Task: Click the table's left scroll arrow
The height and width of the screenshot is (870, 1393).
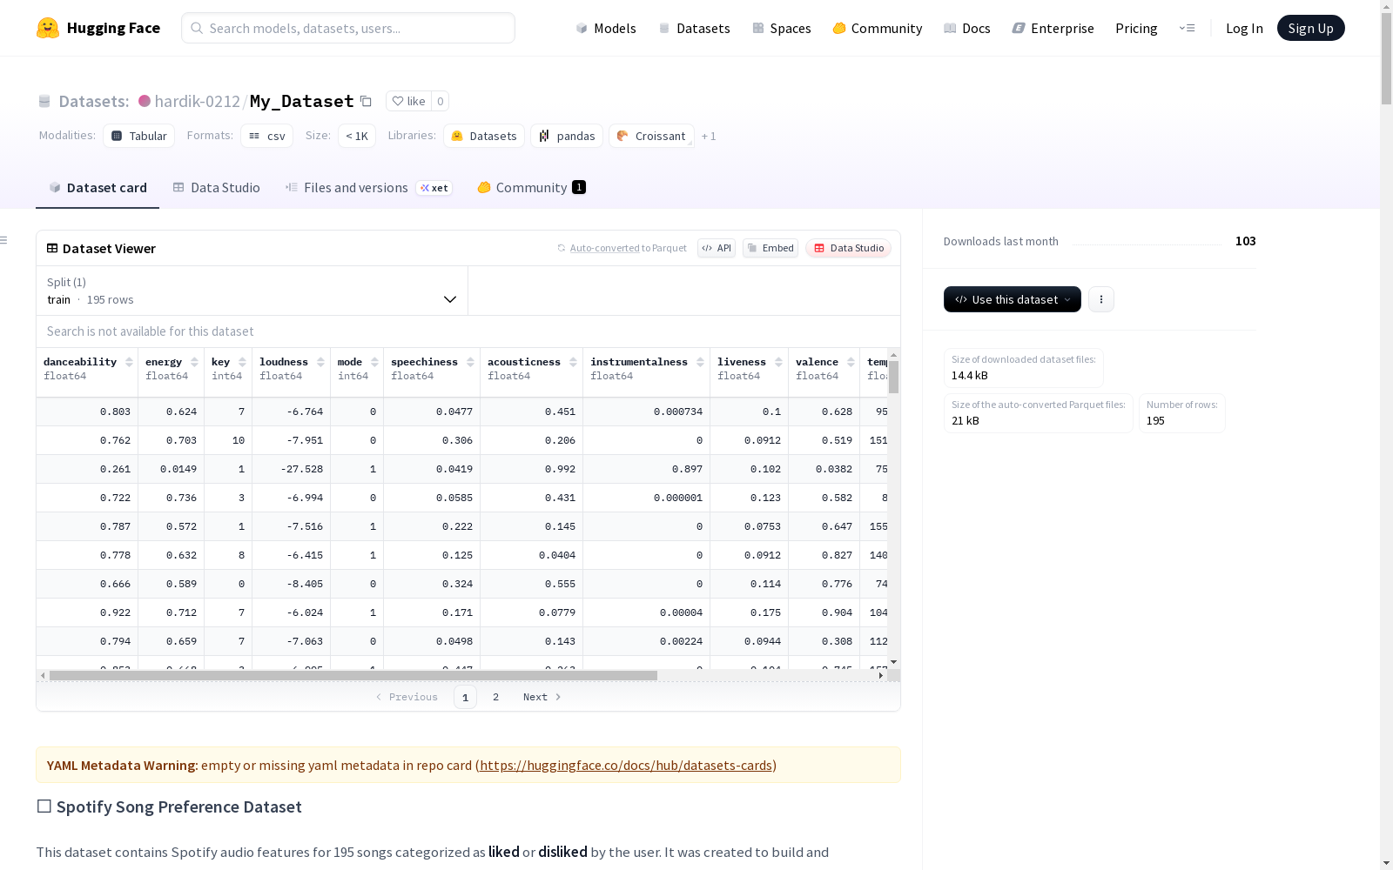Action: click(x=43, y=675)
